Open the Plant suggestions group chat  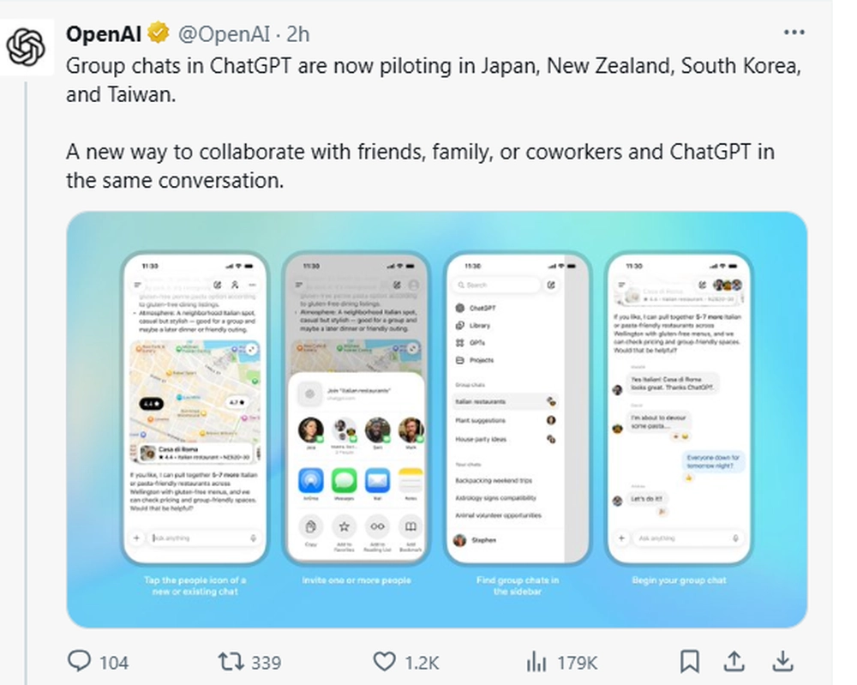[479, 420]
